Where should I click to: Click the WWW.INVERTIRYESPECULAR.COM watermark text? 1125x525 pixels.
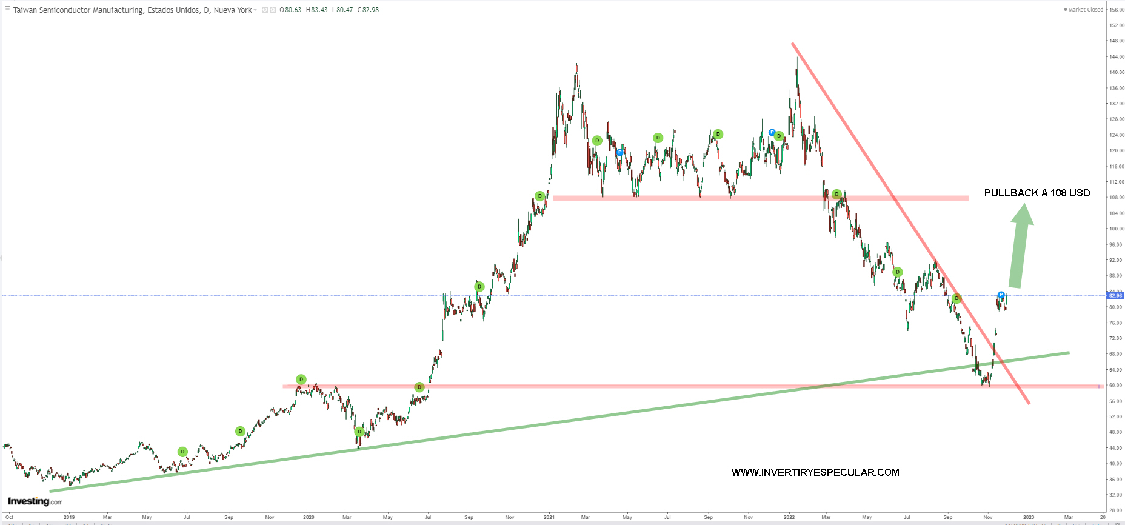pyautogui.click(x=815, y=472)
